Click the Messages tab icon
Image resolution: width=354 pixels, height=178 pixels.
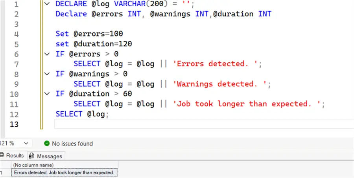(31, 156)
